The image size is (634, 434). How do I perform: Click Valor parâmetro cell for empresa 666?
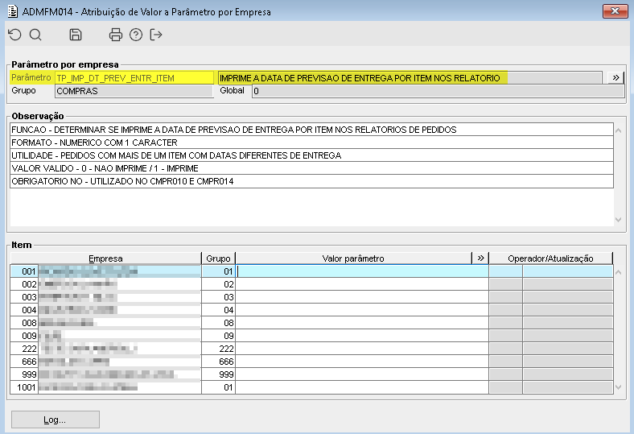coord(362,362)
